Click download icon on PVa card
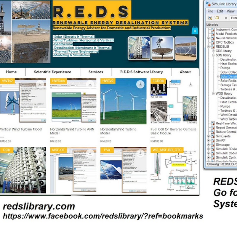Image resolution: width=237 pixels, height=237 pixels. pos(140,153)
